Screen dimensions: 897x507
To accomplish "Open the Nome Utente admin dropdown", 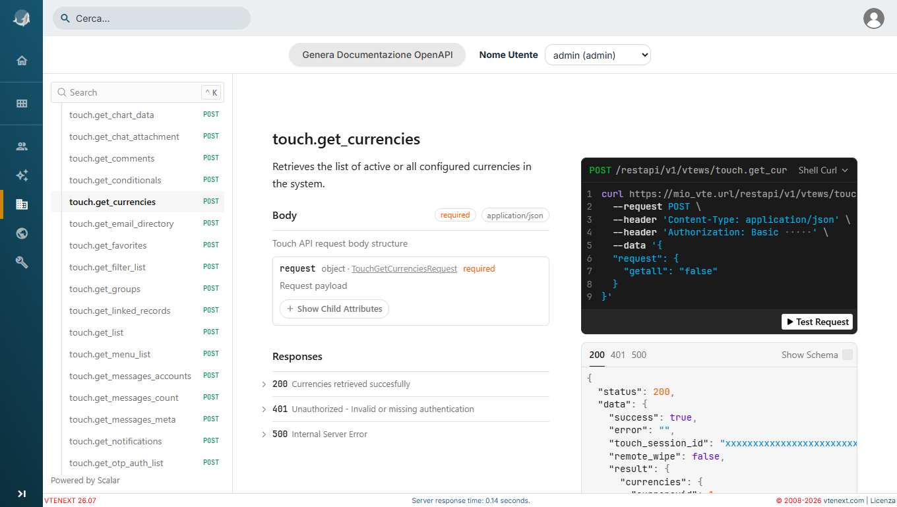I will click(598, 55).
